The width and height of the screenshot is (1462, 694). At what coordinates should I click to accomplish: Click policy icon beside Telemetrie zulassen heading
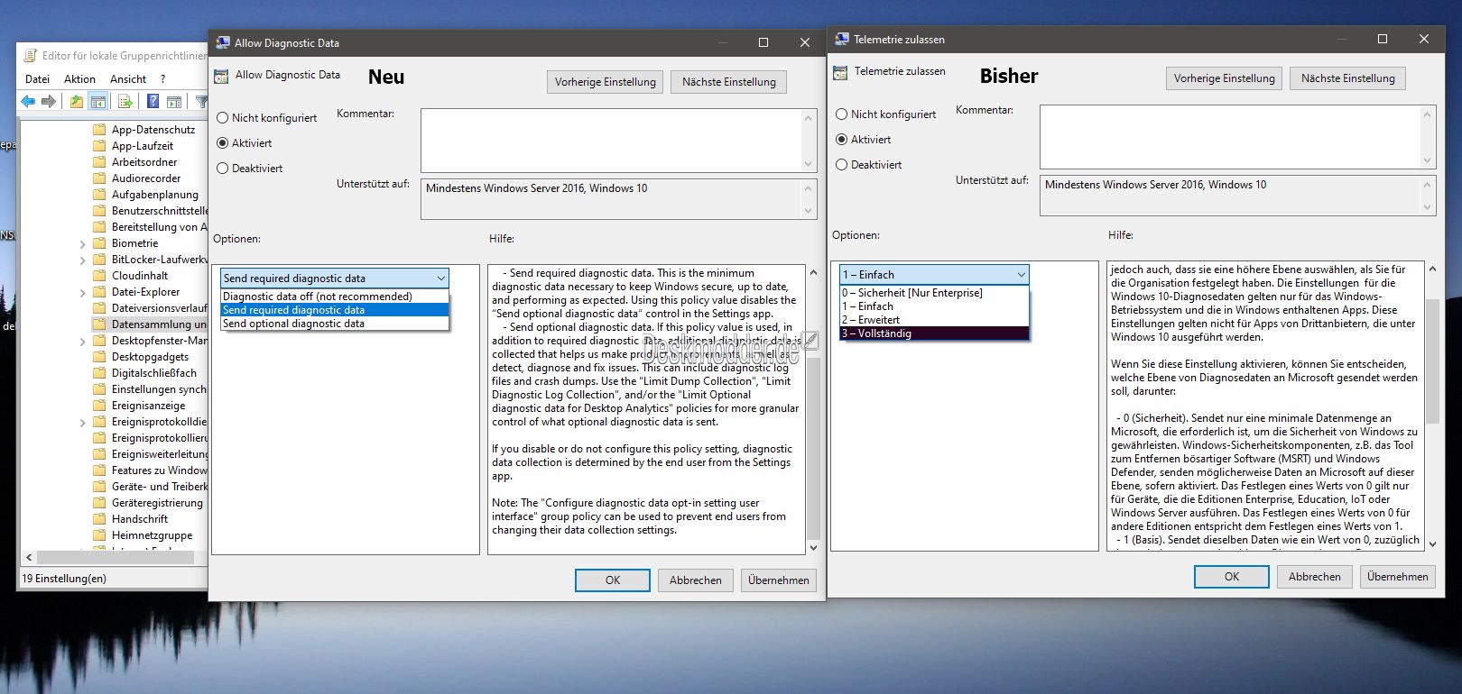click(840, 72)
